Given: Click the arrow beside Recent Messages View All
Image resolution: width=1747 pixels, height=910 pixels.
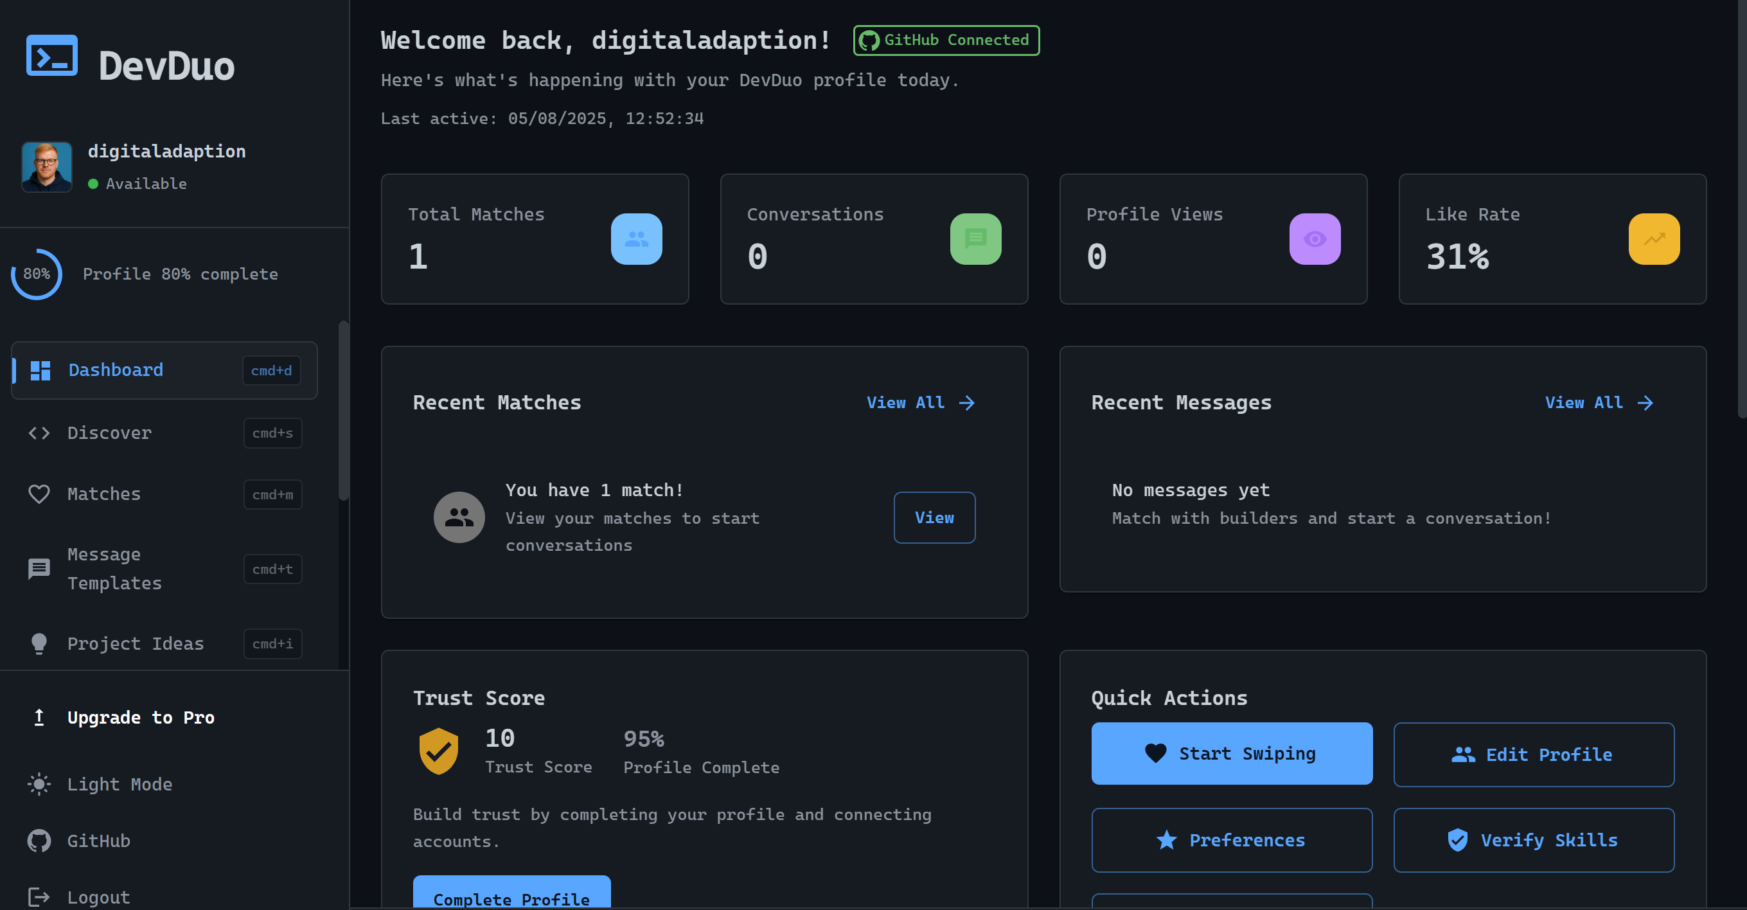Looking at the screenshot, I should [x=1645, y=403].
